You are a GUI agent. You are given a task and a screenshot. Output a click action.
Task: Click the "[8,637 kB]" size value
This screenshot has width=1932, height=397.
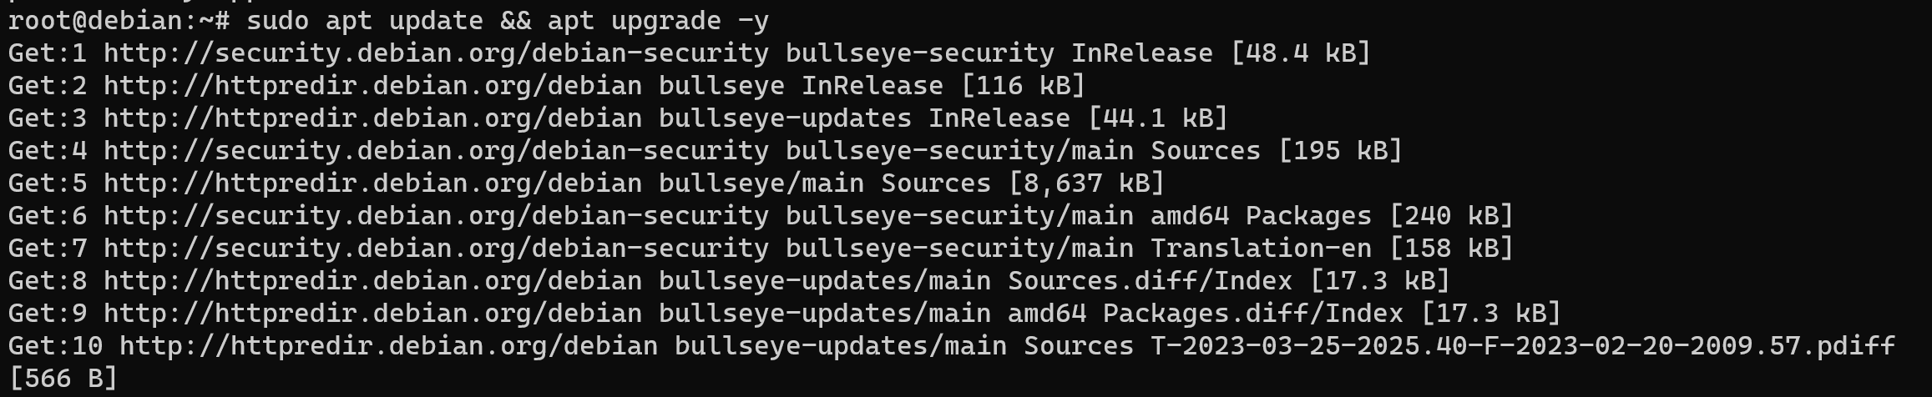pyautogui.click(x=1086, y=183)
